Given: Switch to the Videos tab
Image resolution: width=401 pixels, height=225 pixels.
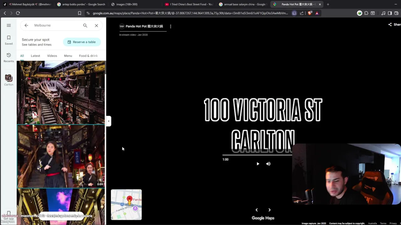Looking at the screenshot, I should [x=52, y=56].
